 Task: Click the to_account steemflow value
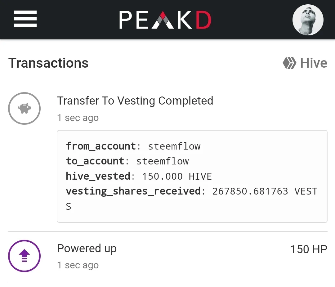click(162, 161)
